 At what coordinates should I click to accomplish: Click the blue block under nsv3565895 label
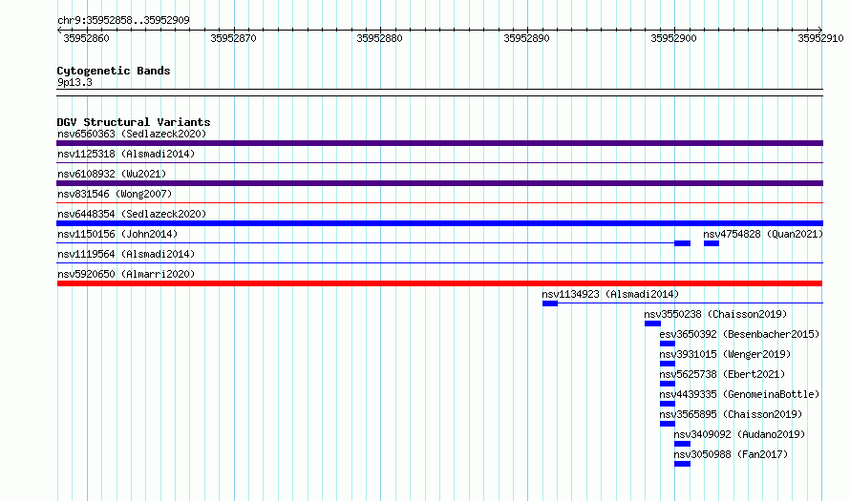pyautogui.click(x=668, y=424)
